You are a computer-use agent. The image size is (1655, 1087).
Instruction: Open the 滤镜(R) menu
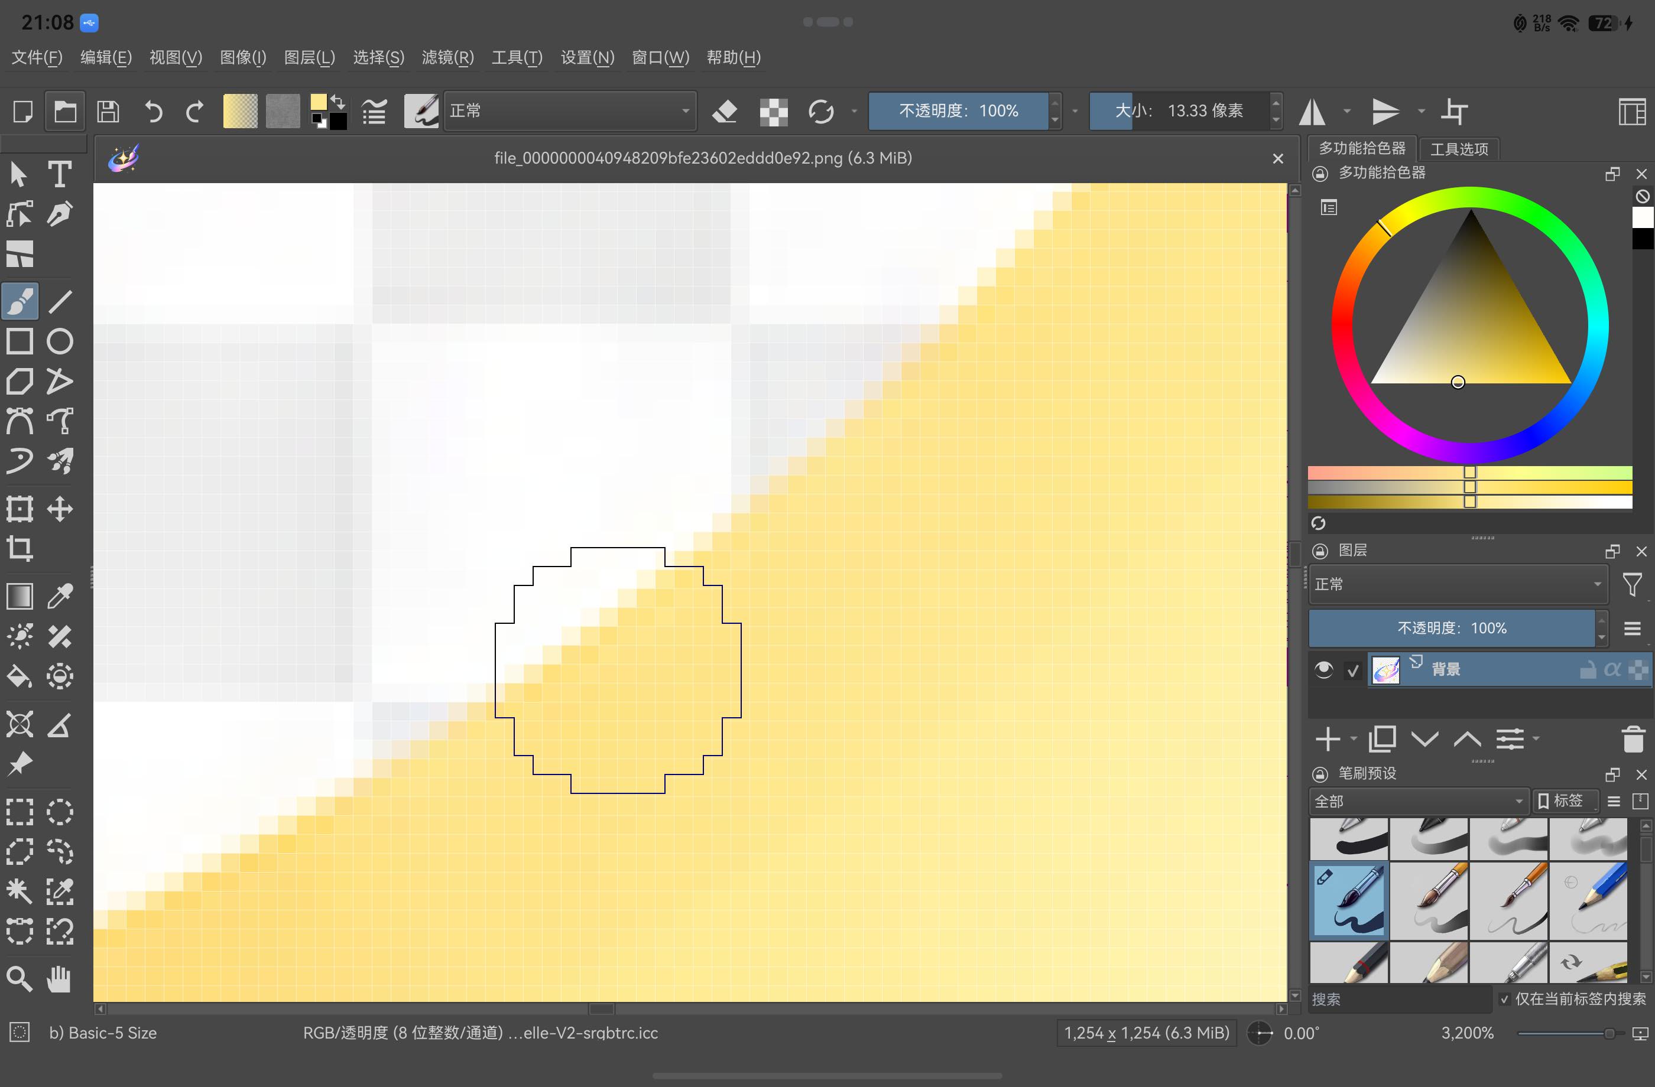tap(448, 57)
